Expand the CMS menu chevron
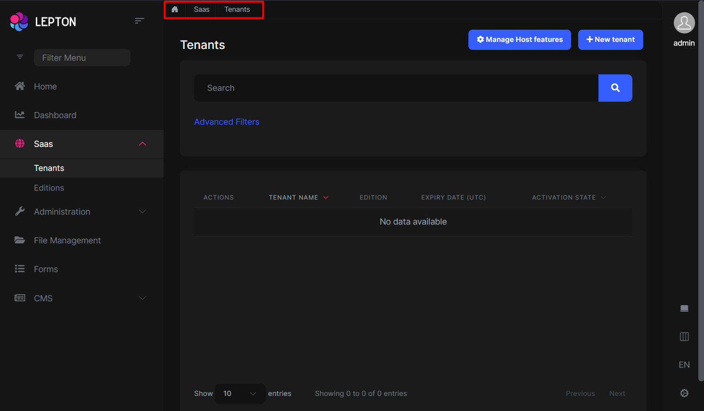 click(x=142, y=298)
